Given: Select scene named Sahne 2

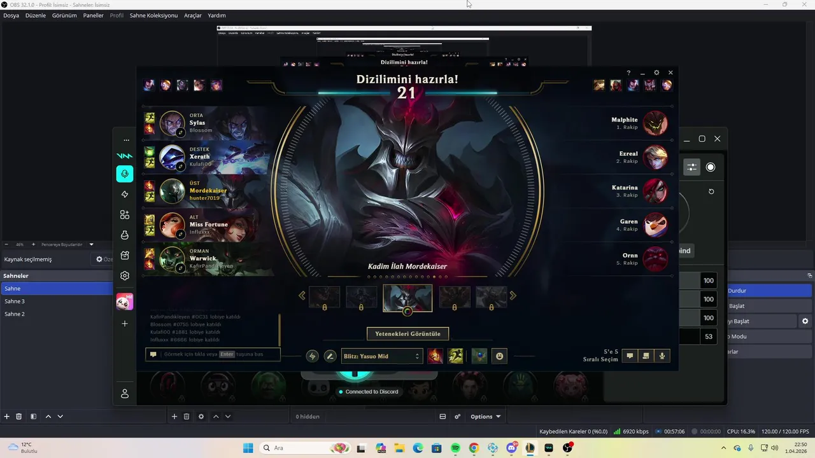Looking at the screenshot, I should coord(56,314).
